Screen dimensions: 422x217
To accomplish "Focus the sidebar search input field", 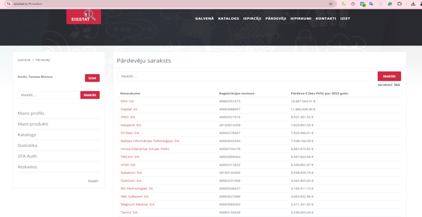I will click(x=49, y=95).
